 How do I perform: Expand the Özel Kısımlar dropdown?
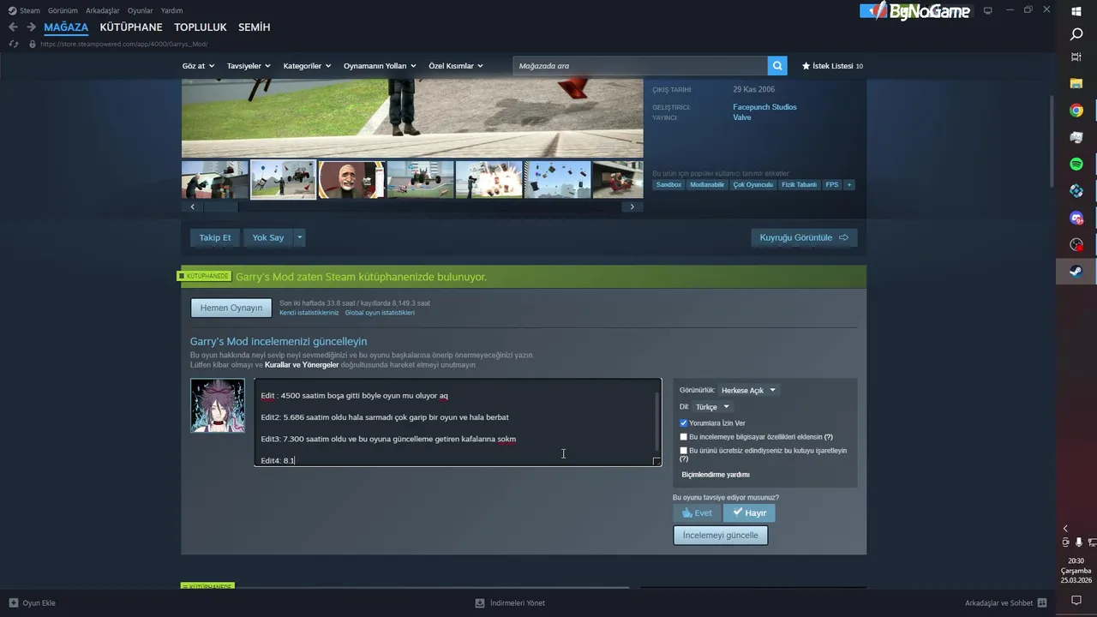pyautogui.click(x=456, y=66)
